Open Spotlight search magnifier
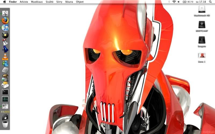Image resolution: width=215 pixels, height=134 pixels. click(x=210, y=2)
